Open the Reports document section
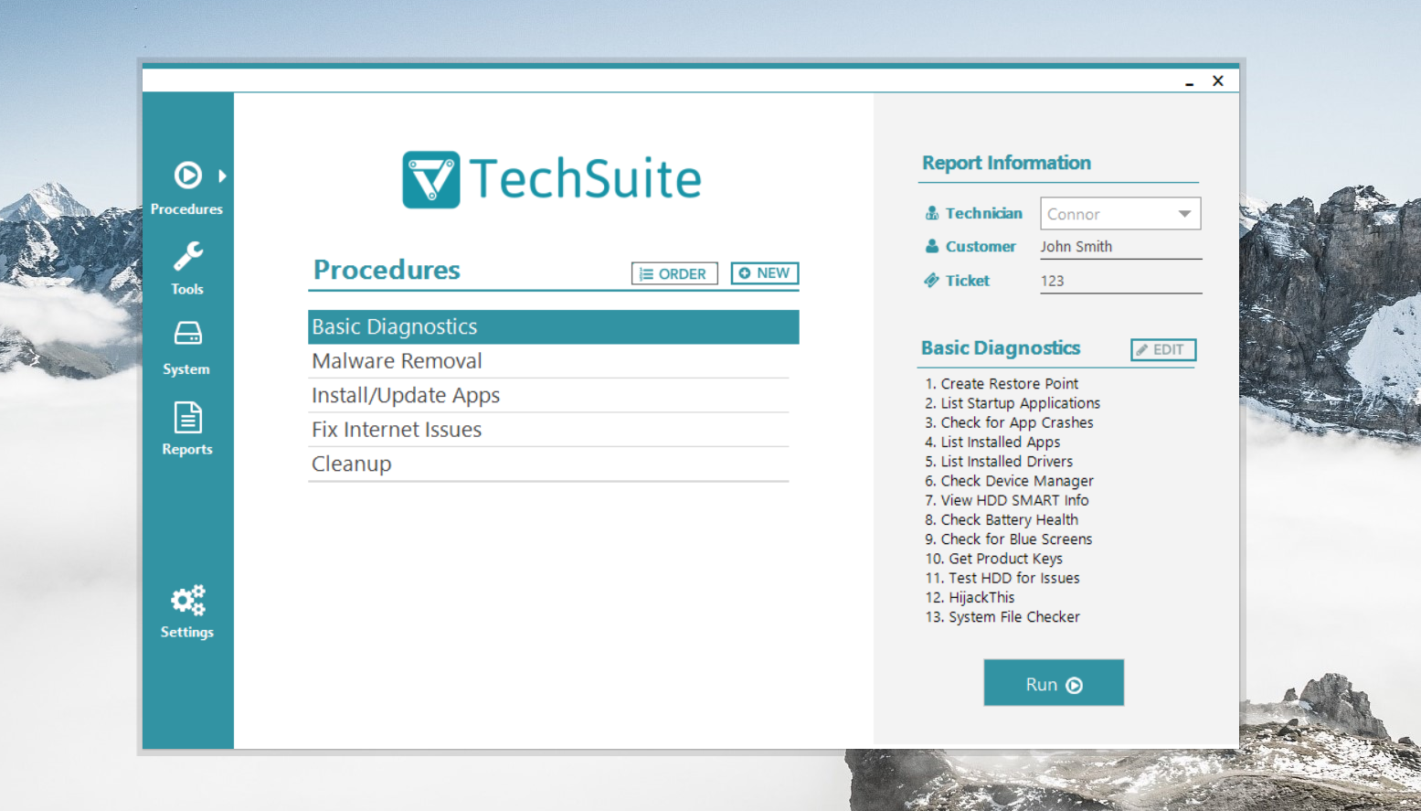1421x811 pixels. tap(187, 429)
